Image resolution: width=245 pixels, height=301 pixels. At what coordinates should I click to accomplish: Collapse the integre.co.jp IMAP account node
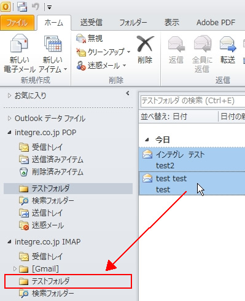coord(9,242)
